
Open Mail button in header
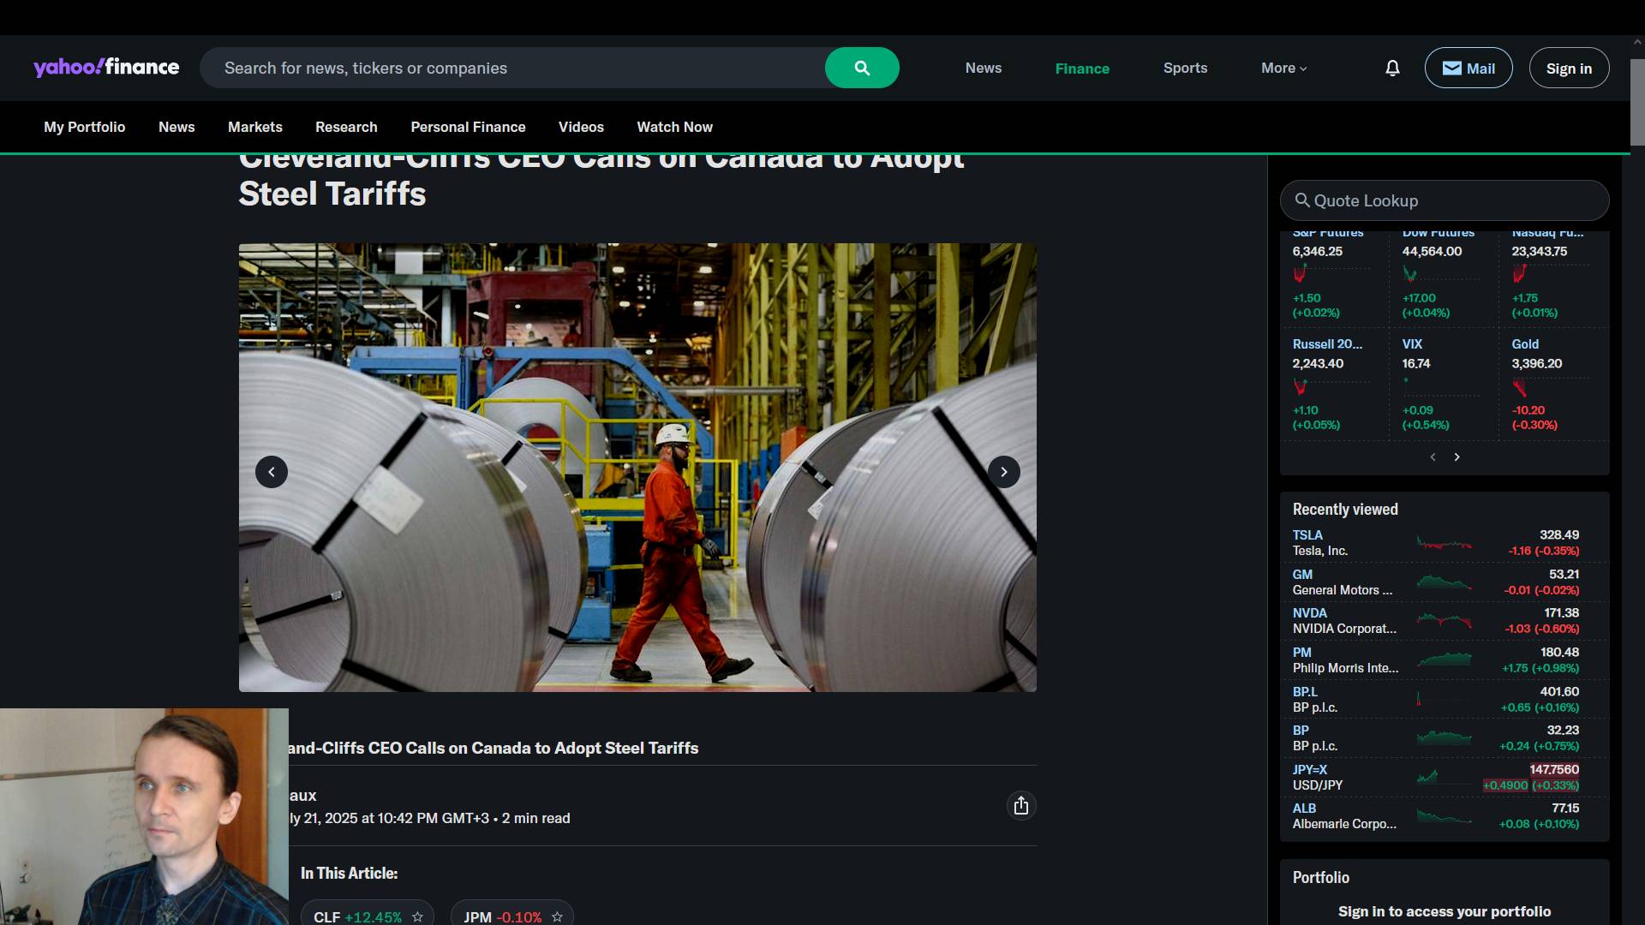tap(1468, 68)
